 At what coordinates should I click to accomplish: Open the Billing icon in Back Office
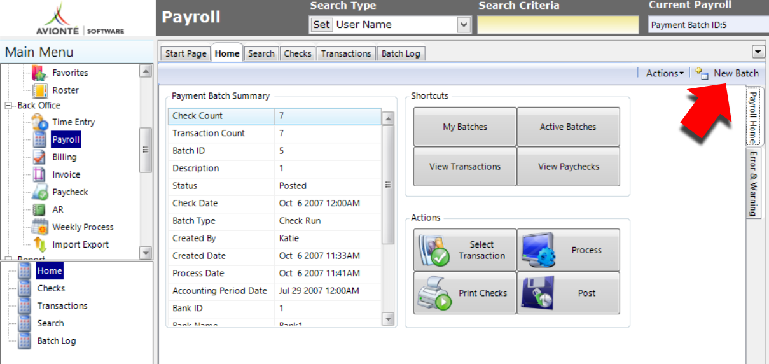[39, 157]
